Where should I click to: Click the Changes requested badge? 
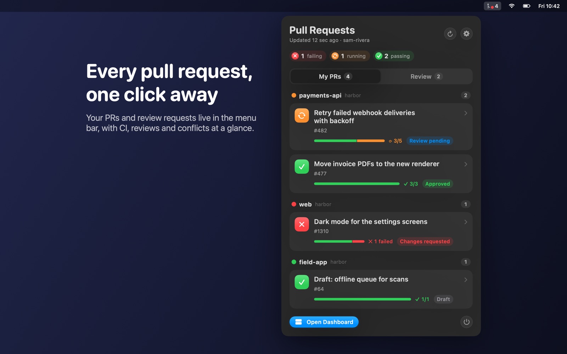click(x=425, y=241)
